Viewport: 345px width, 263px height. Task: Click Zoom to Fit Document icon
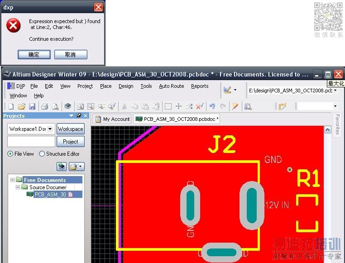(x=80, y=107)
